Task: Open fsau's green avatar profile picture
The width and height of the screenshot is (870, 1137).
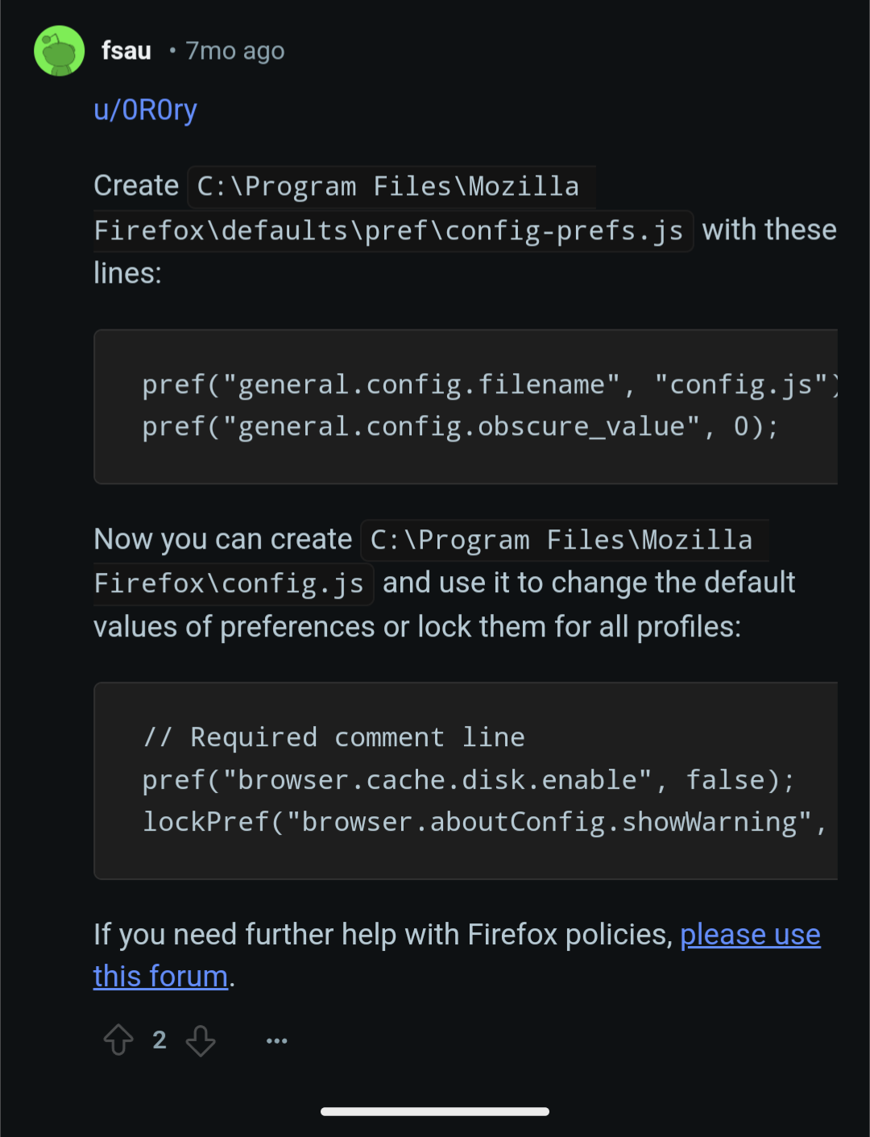Action: tap(59, 51)
